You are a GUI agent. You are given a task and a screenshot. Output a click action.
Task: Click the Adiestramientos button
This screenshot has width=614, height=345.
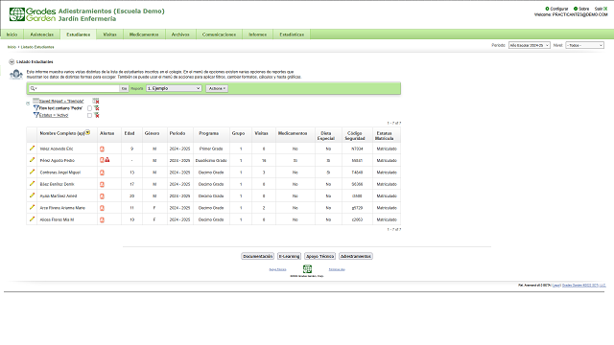pos(356,256)
